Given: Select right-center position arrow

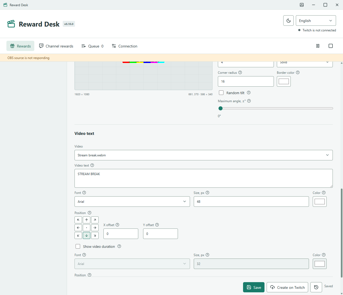Looking at the screenshot, I should tap(95, 228).
